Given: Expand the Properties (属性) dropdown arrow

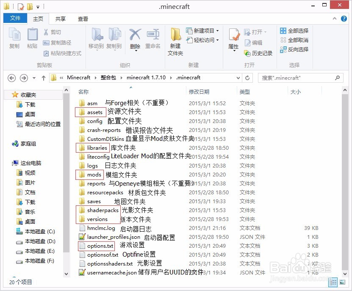Looking at the screenshot, I should [234, 51].
